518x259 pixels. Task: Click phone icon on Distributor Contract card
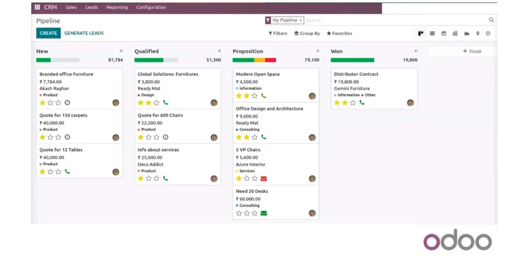coord(362,103)
